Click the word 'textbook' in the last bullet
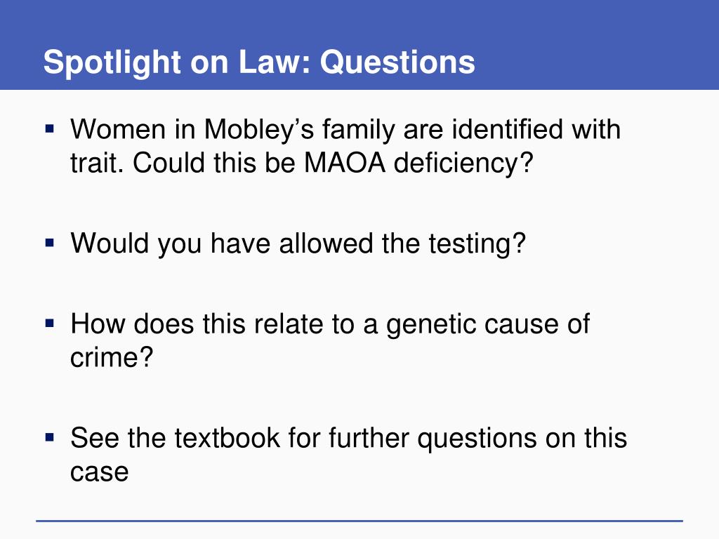 [227, 438]
